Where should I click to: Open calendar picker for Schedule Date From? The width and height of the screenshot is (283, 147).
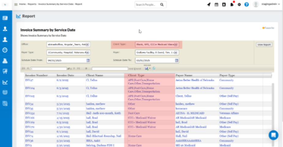[x=88, y=60]
